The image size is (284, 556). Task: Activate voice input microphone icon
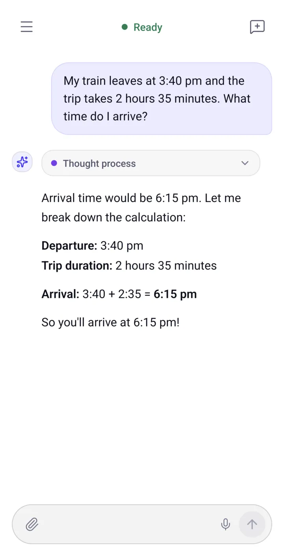tap(225, 524)
